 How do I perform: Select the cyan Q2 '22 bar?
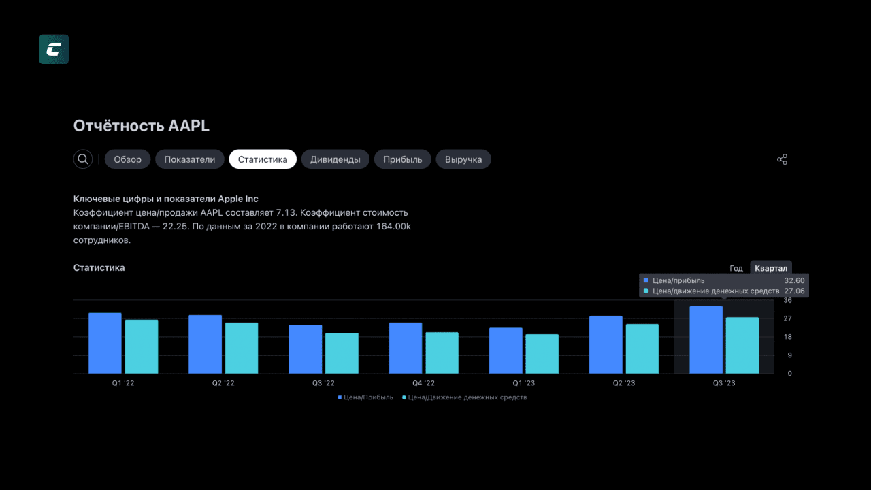point(242,348)
